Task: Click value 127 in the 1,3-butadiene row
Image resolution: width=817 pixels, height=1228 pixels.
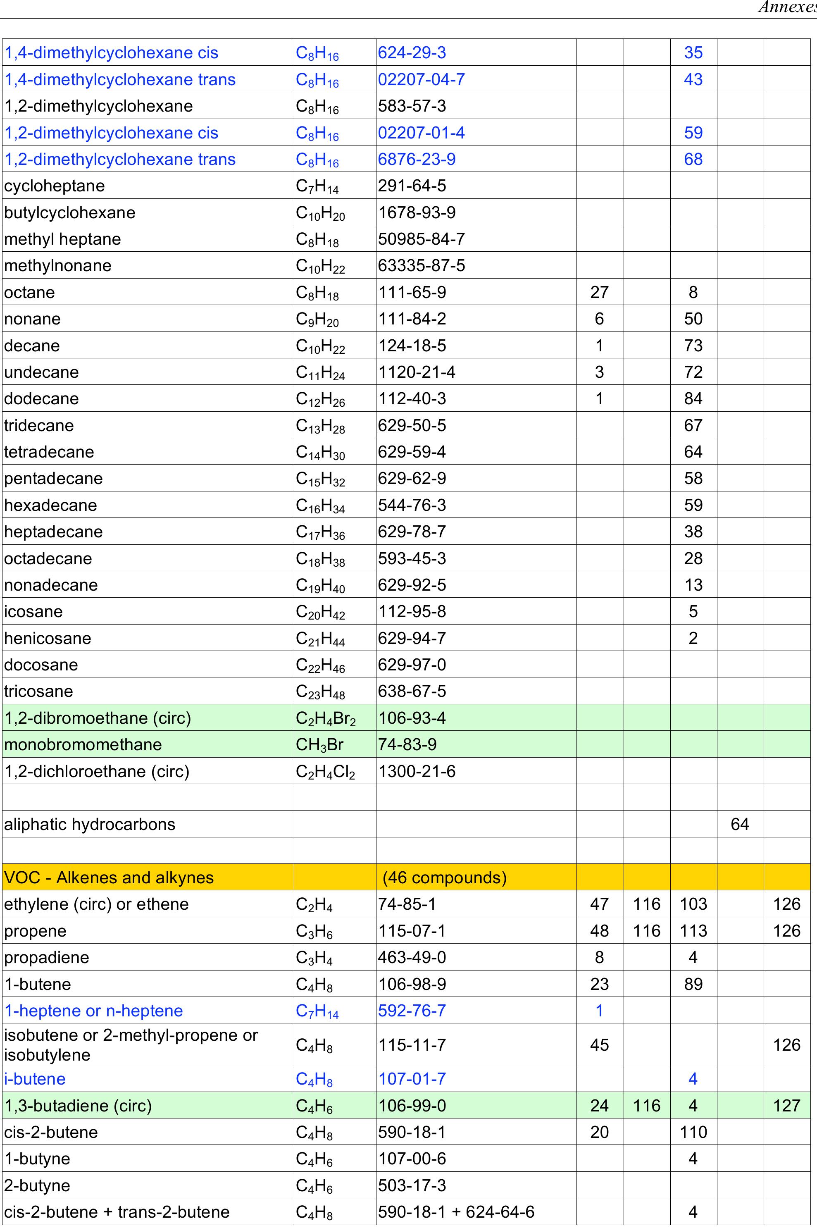Action: [x=787, y=1106]
